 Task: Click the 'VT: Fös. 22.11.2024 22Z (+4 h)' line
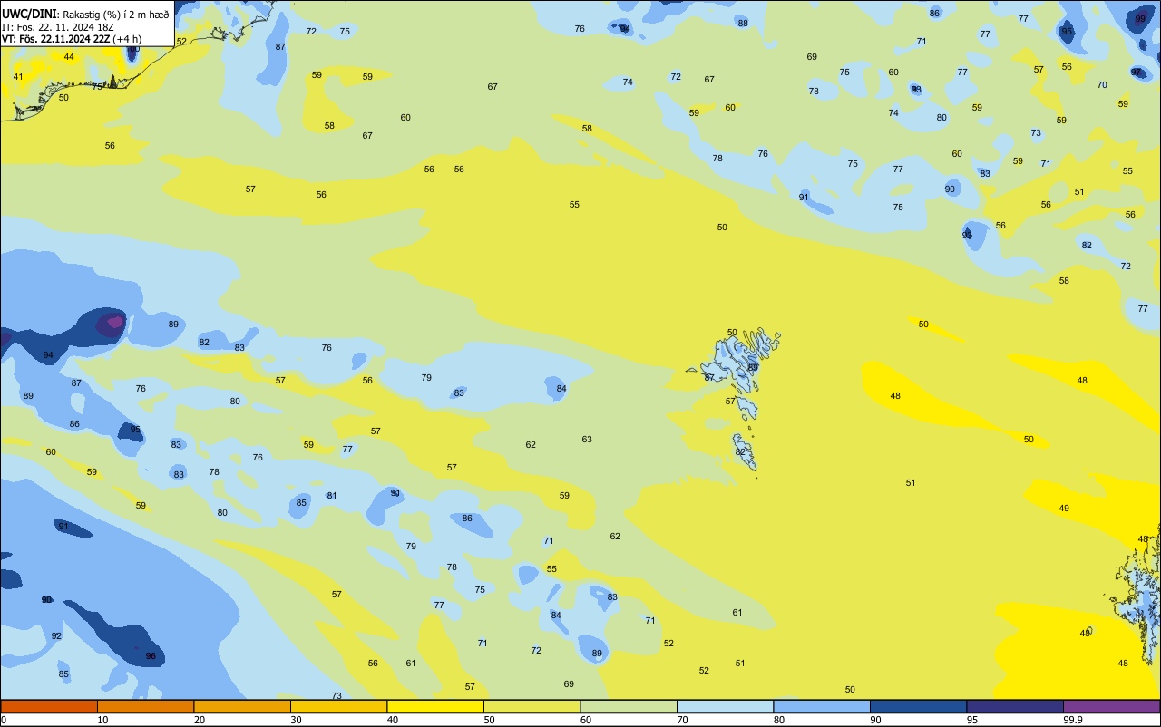click(72, 39)
